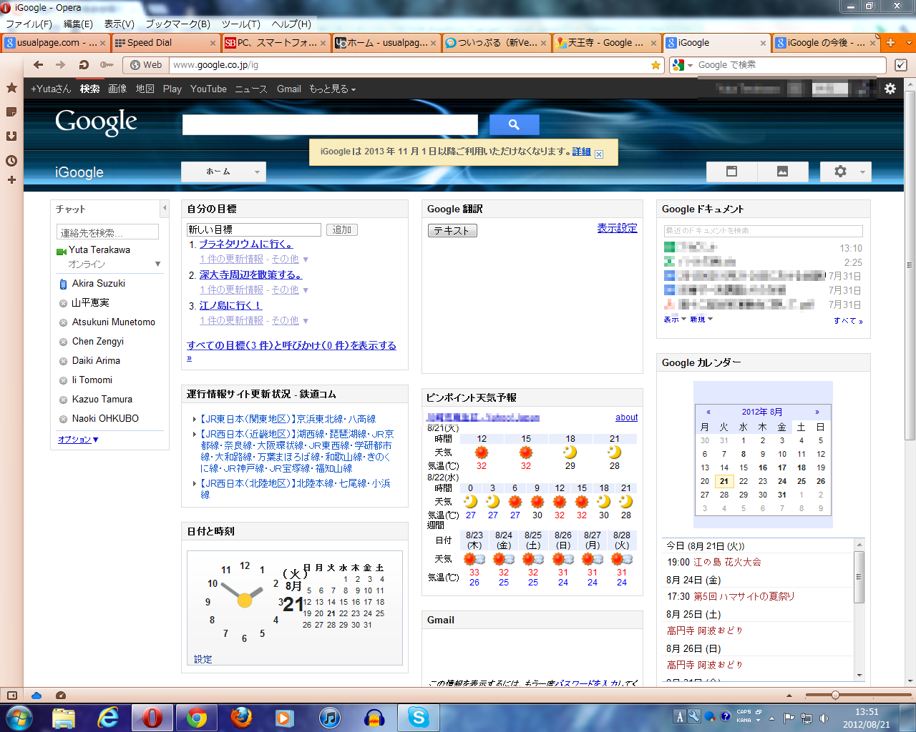
Task: Close the iGoogle discontinuation notice
Action: pyautogui.click(x=599, y=154)
